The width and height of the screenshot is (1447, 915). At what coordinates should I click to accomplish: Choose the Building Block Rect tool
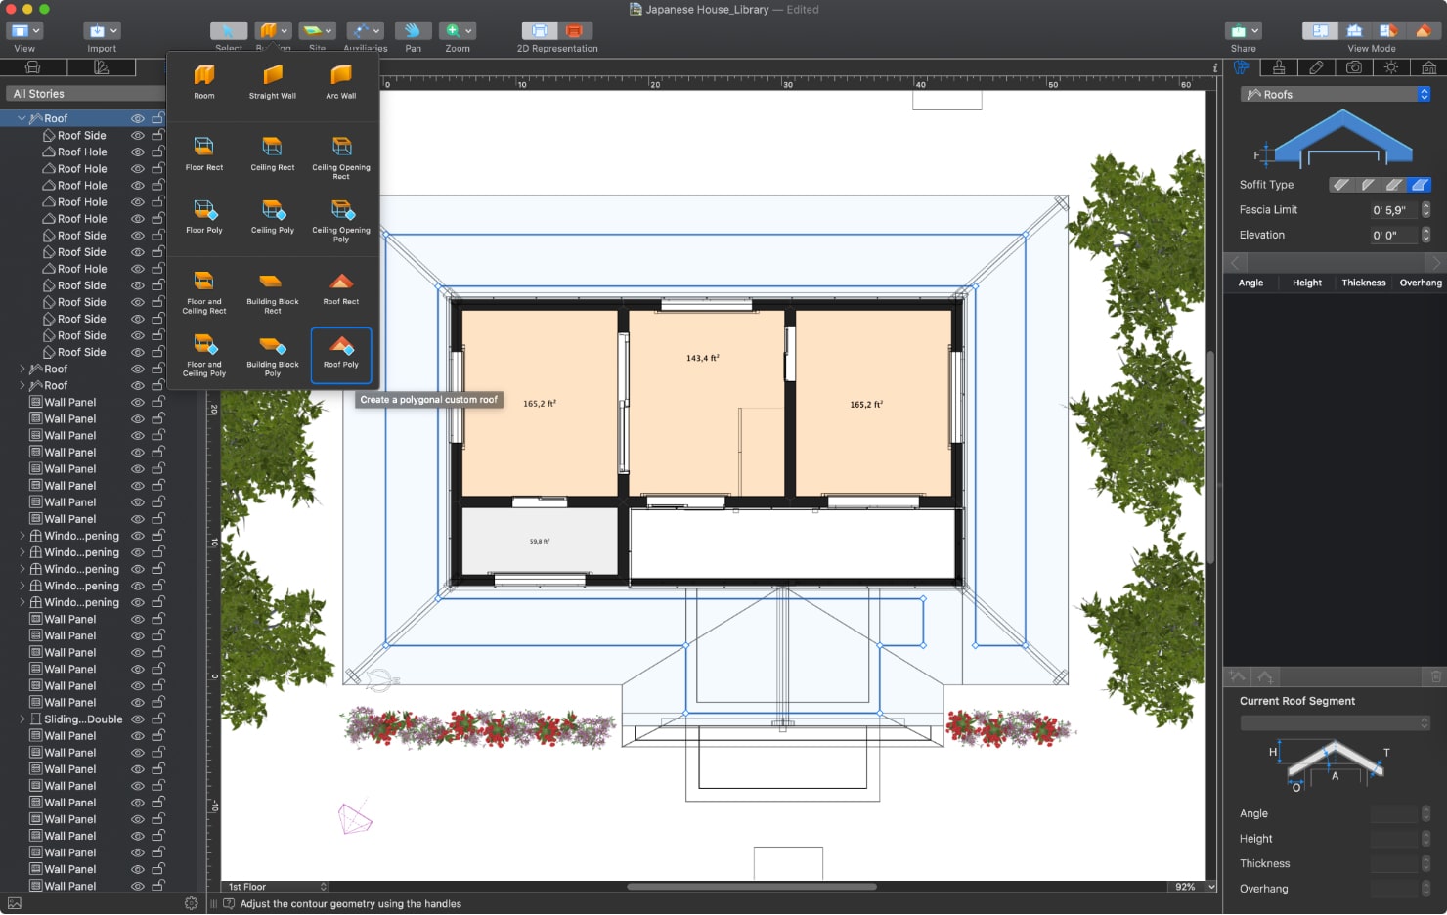(273, 292)
